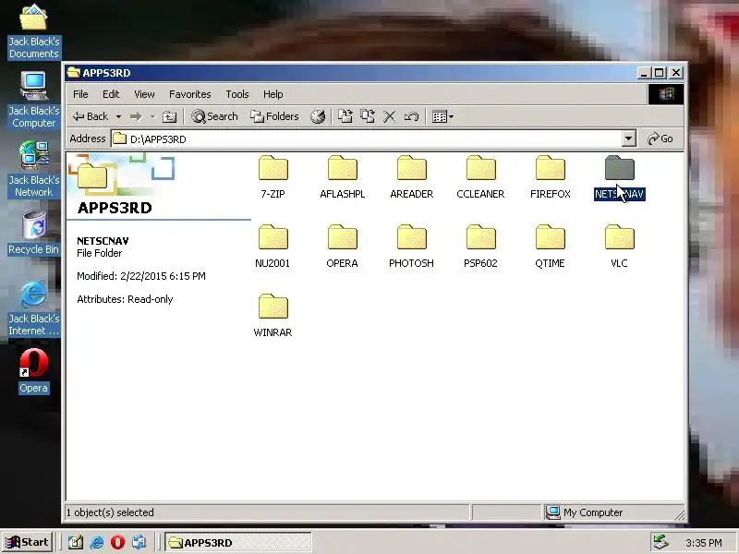739x554 pixels.
Task: Open the File menu
Action: (x=80, y=94)
